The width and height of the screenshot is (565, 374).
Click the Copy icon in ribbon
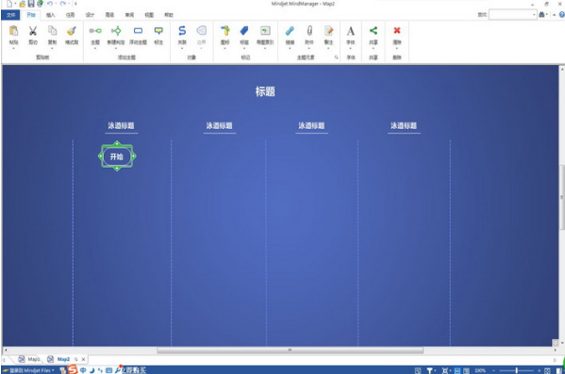tap(52, 31)
